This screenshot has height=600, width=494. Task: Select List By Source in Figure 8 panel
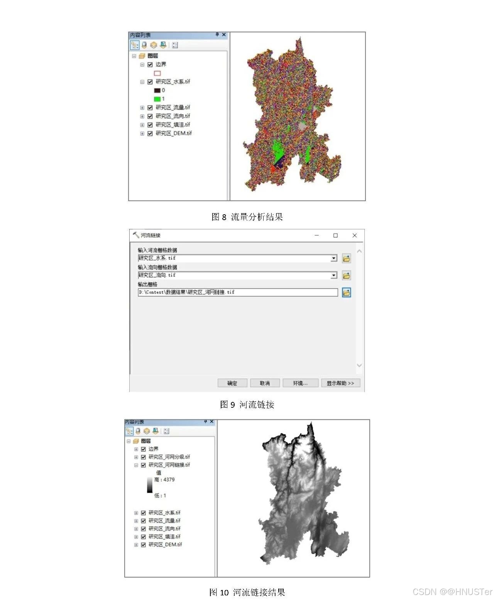pos(144,45)
